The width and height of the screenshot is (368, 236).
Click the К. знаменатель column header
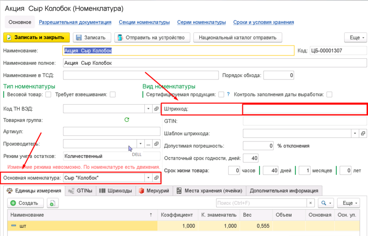(219, 215)
